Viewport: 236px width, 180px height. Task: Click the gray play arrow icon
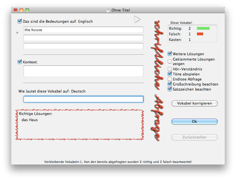(x=137, y=19)
